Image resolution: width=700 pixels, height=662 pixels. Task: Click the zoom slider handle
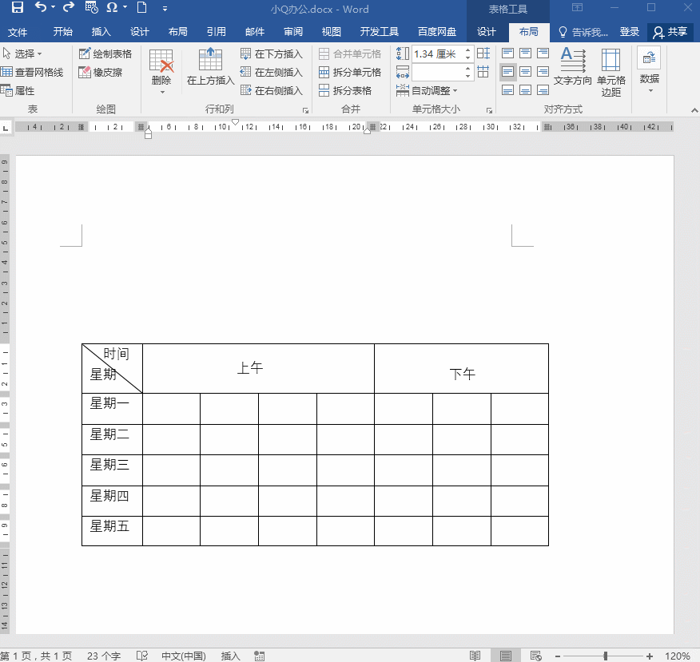606,656
